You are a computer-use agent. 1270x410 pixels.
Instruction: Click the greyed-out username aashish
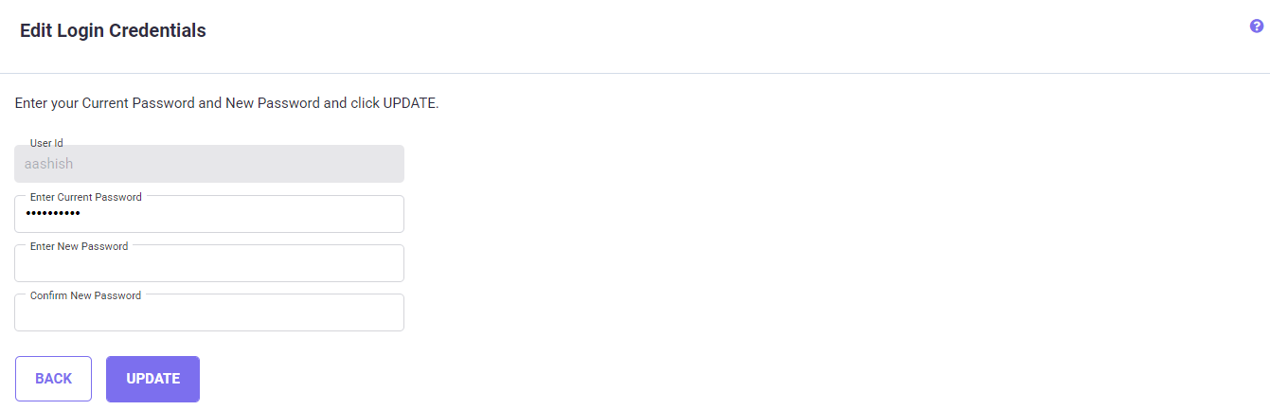point(48,164)
